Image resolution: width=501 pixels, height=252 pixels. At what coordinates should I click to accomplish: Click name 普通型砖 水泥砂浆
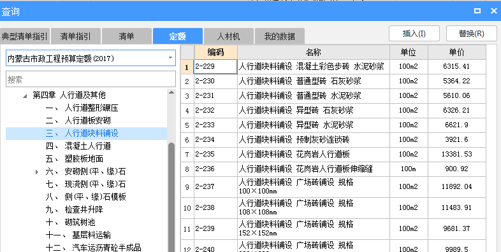[328, 96]
